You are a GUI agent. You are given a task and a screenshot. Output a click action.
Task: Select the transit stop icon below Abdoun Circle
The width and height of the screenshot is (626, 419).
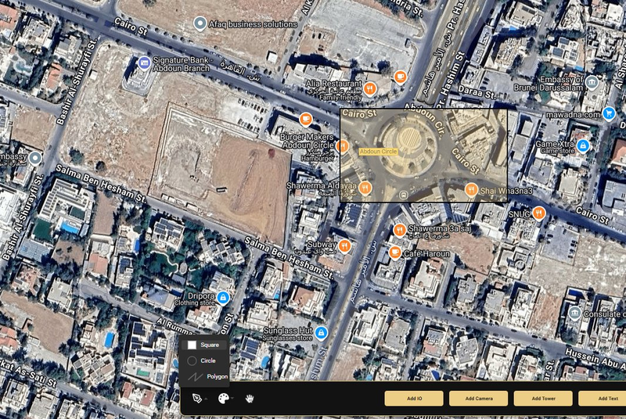coord(403,195)
